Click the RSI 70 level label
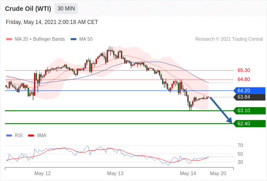 (x=240, y=145)
